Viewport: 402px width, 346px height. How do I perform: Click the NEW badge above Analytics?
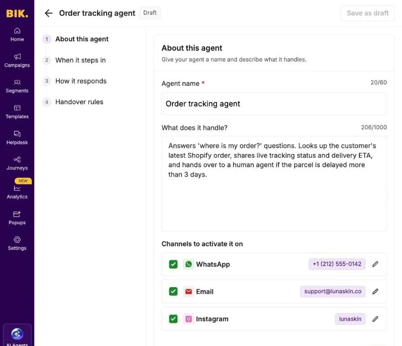coord(23,181)
